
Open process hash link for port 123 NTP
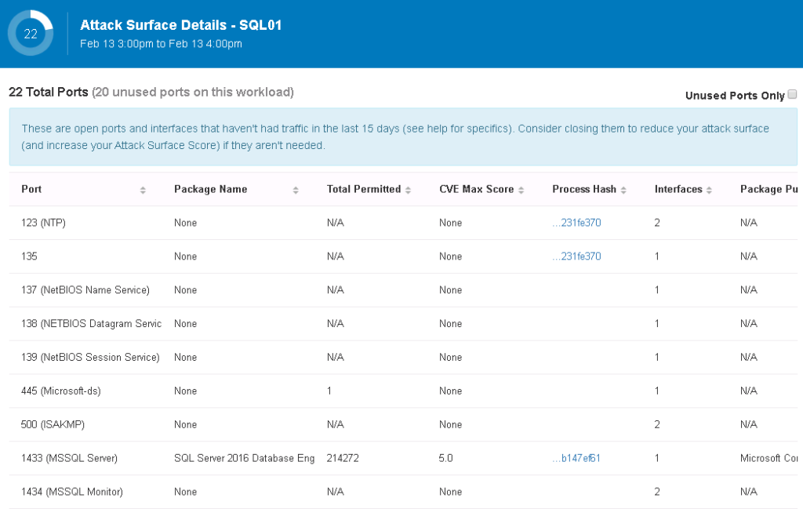pos(576,223)
